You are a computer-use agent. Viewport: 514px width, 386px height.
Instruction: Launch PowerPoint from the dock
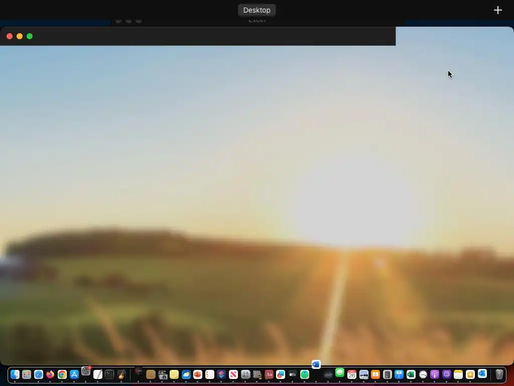198,374
